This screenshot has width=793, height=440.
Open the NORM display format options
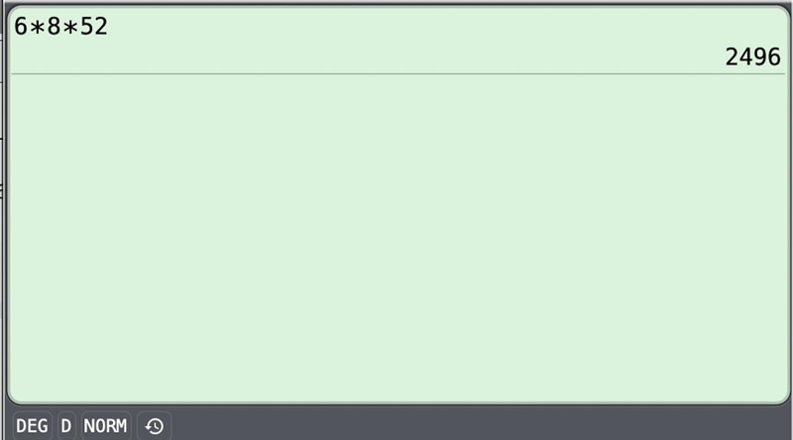[x=106, y=426]
